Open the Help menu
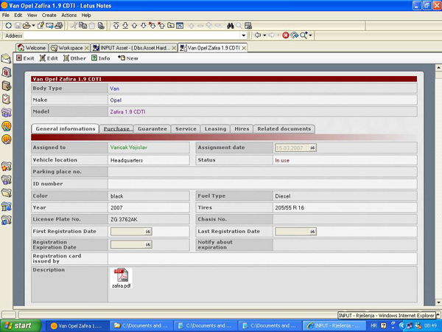The image size is (442, 332). pos(86,15)
